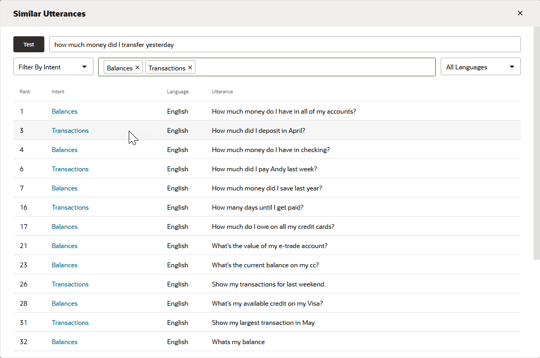The width and height of the screenshot is (540, 358).
Task: Select the row 'Whats my balance'
Action: 238,341
